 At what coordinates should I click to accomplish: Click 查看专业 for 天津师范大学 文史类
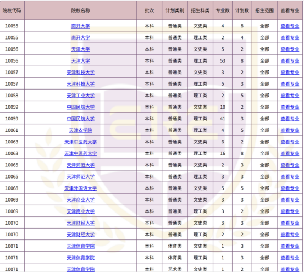point(290,165)
